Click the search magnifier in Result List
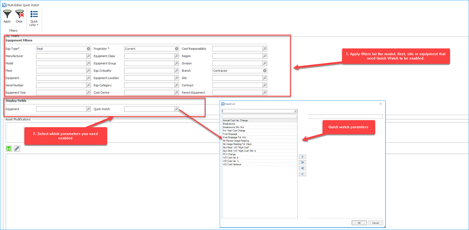This screenshot has height=230, width=469. click(x=295, y=111)
